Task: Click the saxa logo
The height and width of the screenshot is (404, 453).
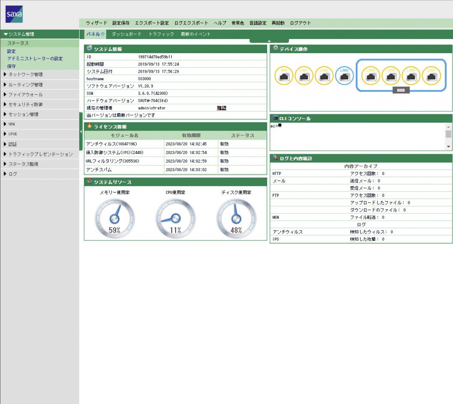Action: [x=14, y=14]
